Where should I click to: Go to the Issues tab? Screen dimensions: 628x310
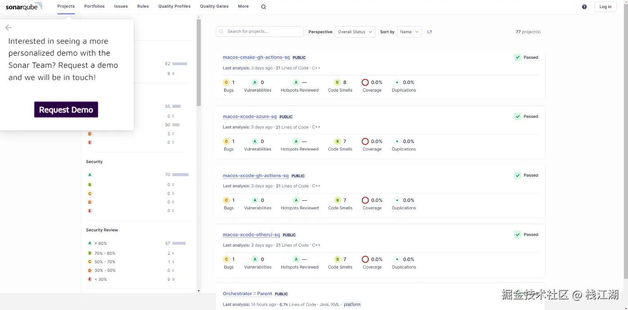point(121,6)
